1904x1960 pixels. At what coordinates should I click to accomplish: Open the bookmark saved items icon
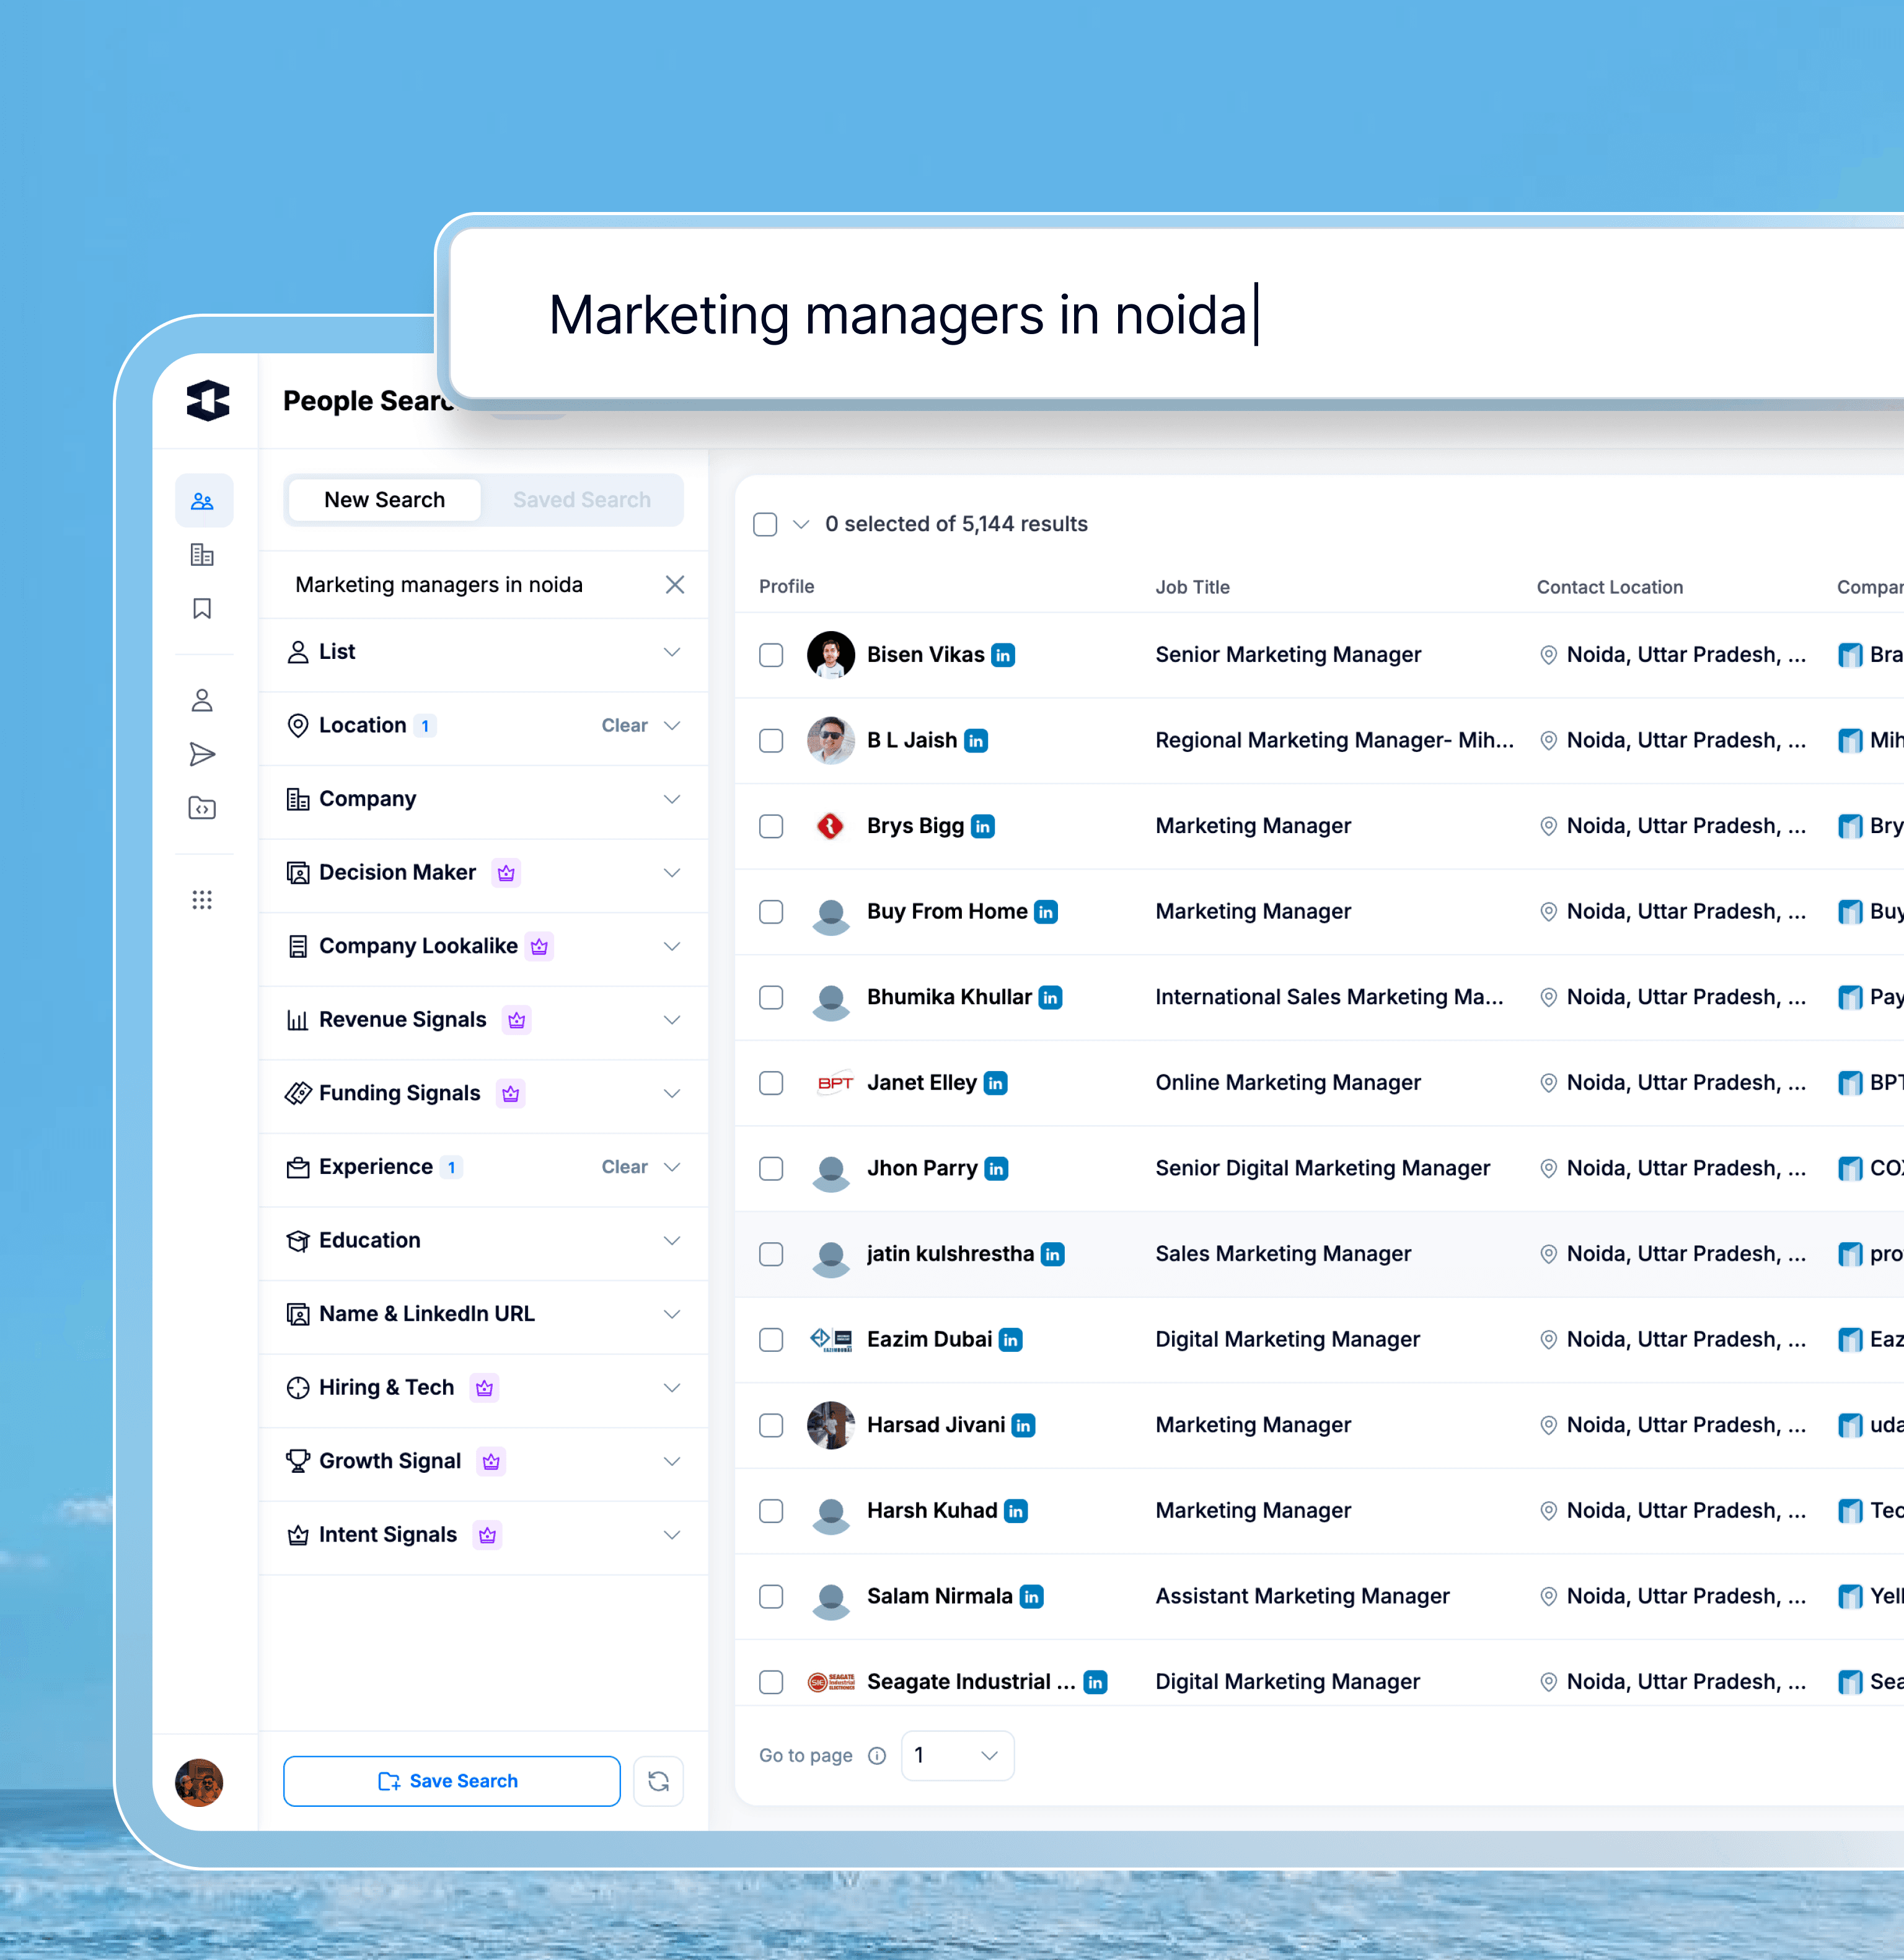pyautogui.click(x=203, y=609)
